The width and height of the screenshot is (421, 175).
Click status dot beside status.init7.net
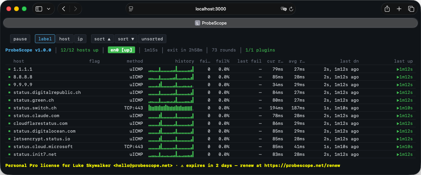pyautogui.click(x=10, y=154)
